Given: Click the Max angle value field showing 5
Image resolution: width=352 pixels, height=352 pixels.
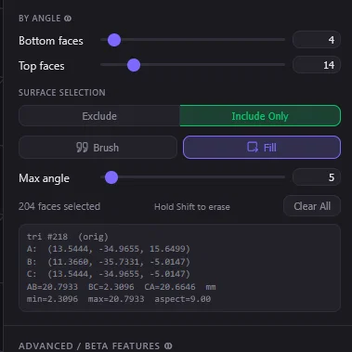Looking at the screenshot, I should (317, 177).
